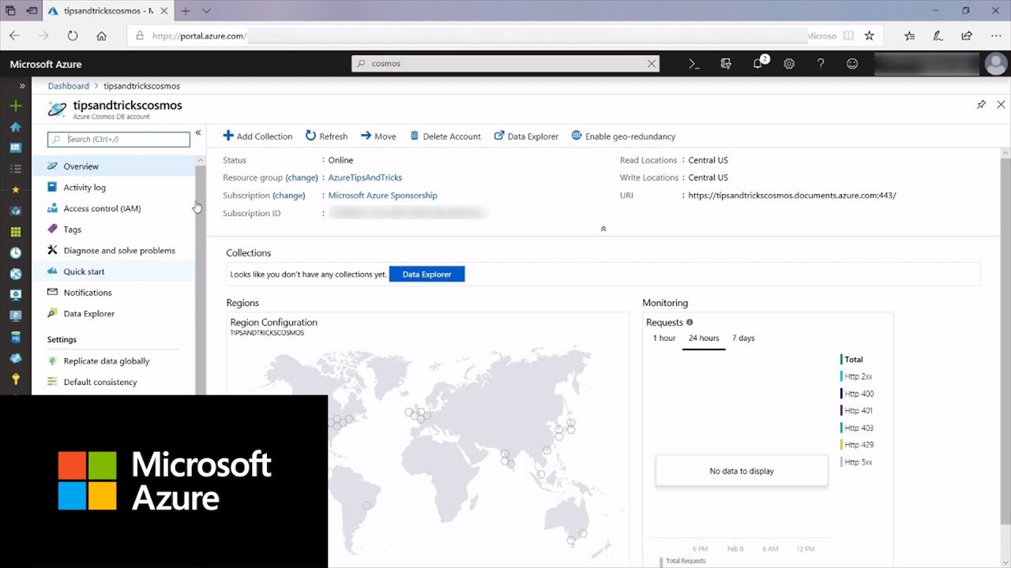1011x568 pixels.
Task: Open the All resources green grid icon
Action: click(15, 232)
